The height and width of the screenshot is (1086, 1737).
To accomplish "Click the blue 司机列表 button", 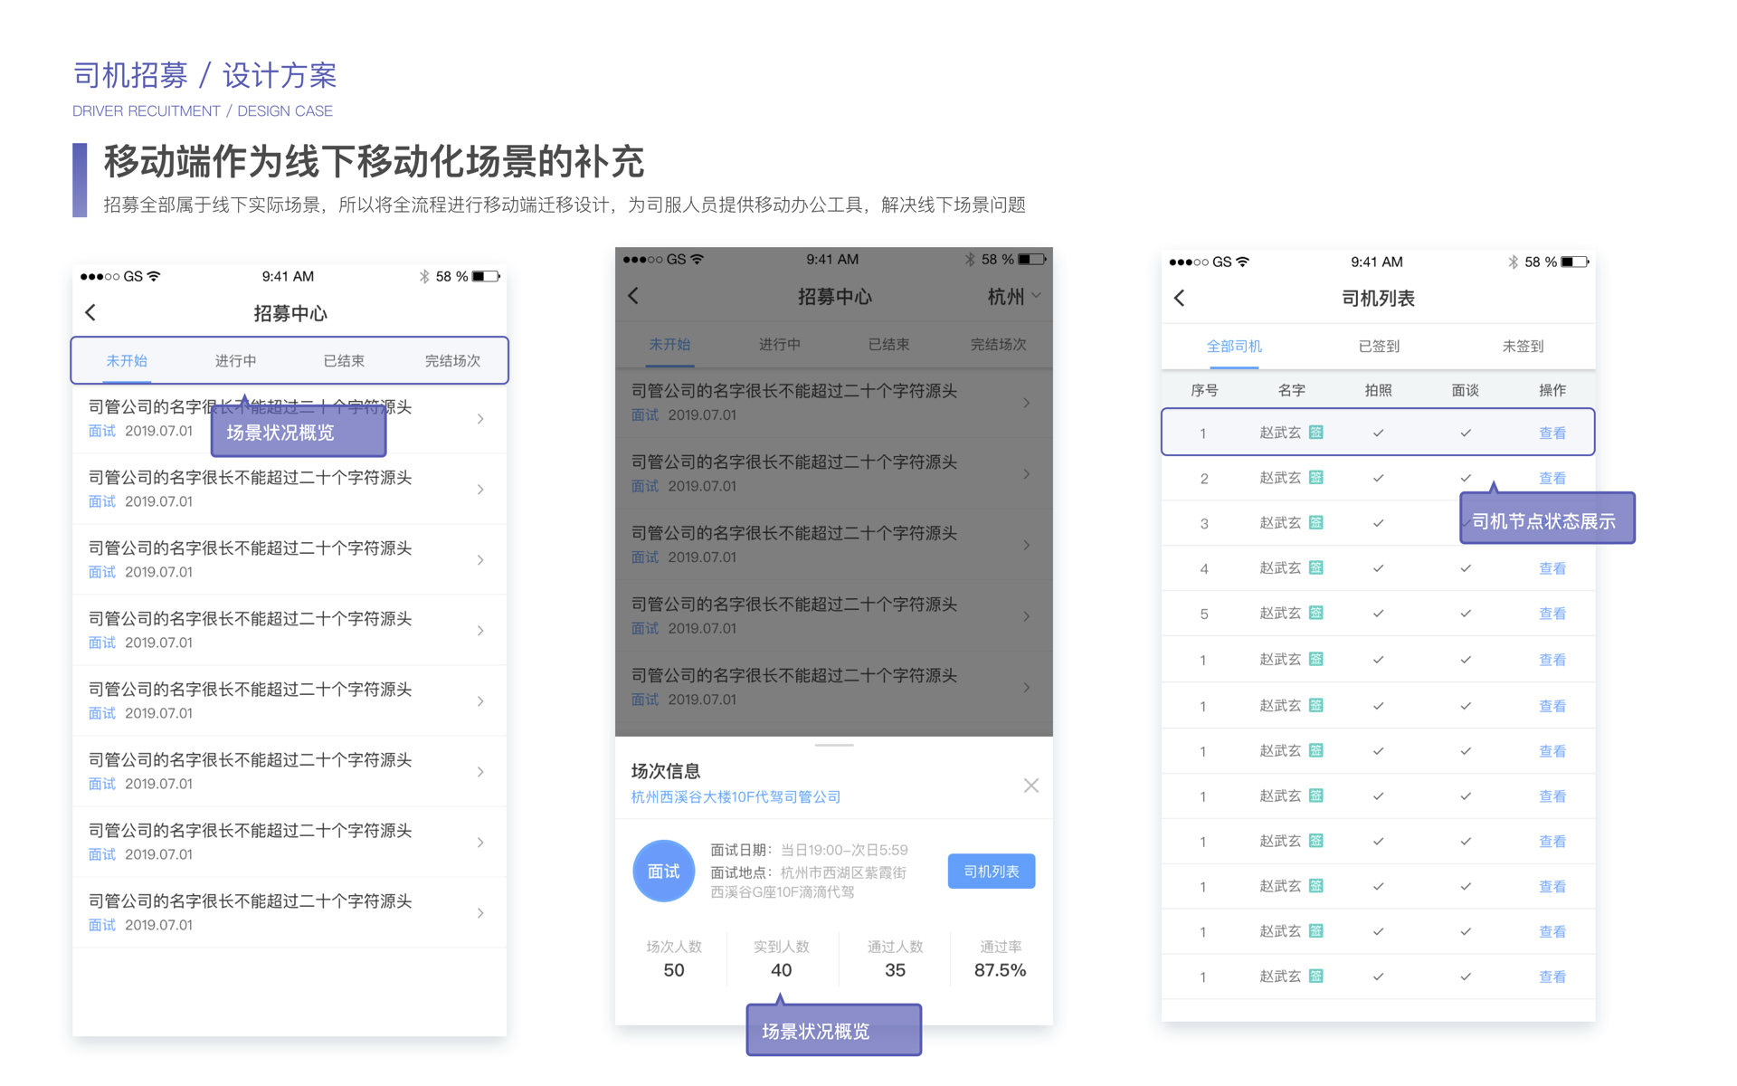I will [991, 872].
